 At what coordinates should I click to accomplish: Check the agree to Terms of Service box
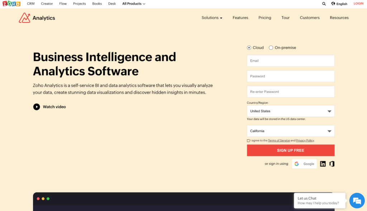[x=248, y=141]
